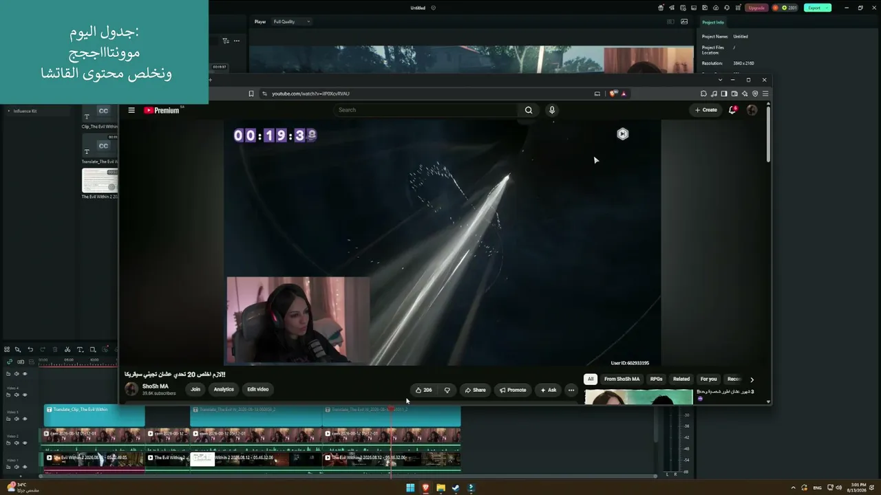Select the Related filter chip
This screenshot has height=495, width=881.
coord(681,379)
